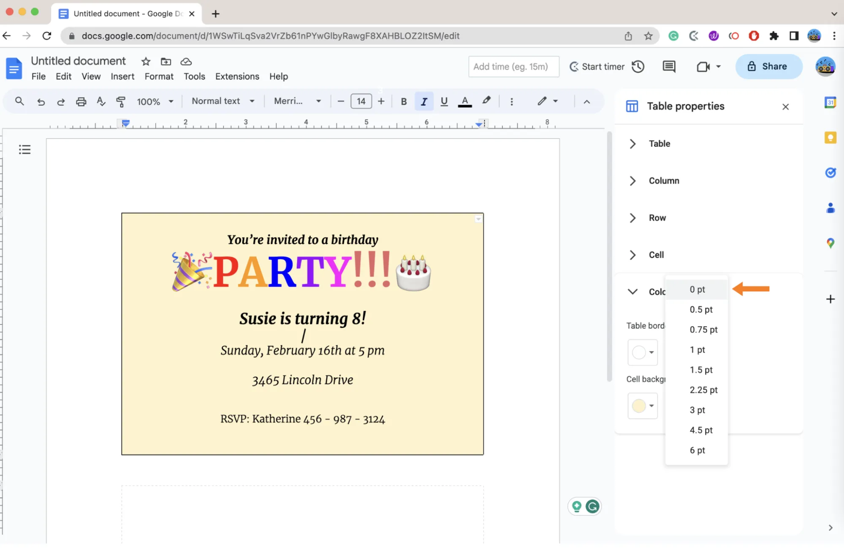The height and width of the screenshot is (549, 844).
Task: Click Start timer
Action: [597, 67]
